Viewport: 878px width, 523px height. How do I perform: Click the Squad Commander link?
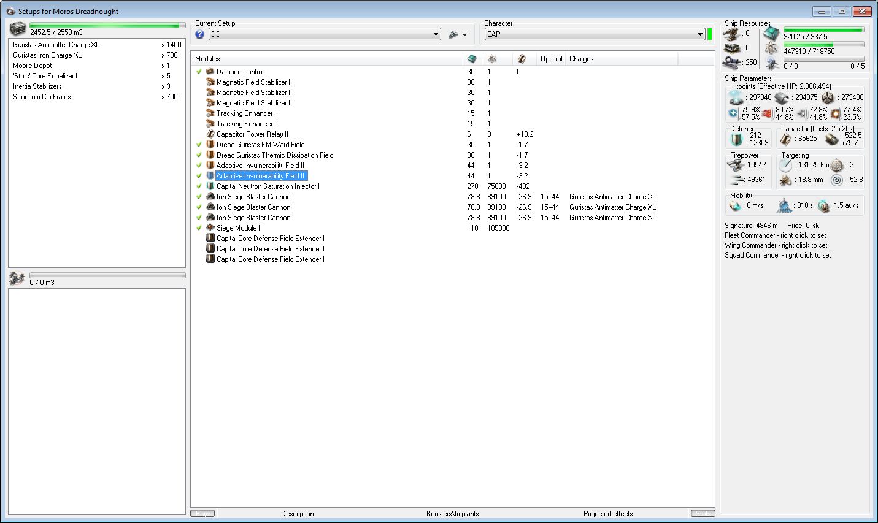pos(778,255)
